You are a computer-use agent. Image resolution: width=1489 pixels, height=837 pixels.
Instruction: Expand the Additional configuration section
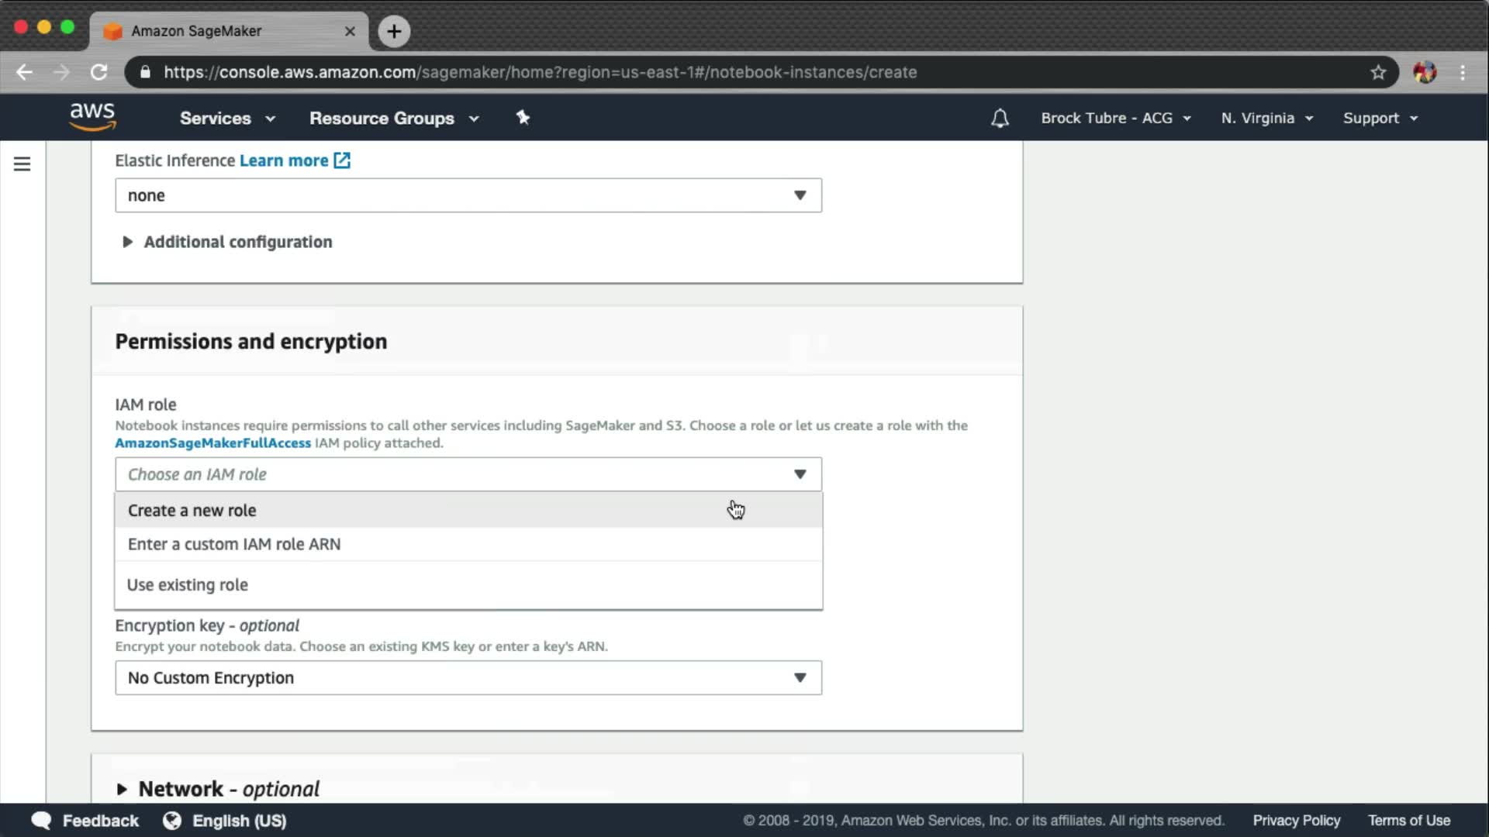237,242
